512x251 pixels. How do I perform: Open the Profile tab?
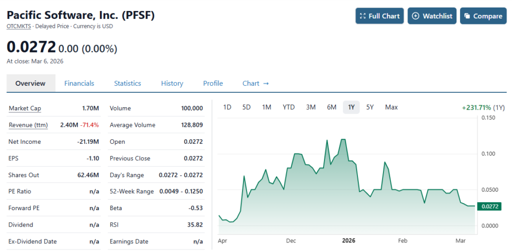(x=213, y=83)
